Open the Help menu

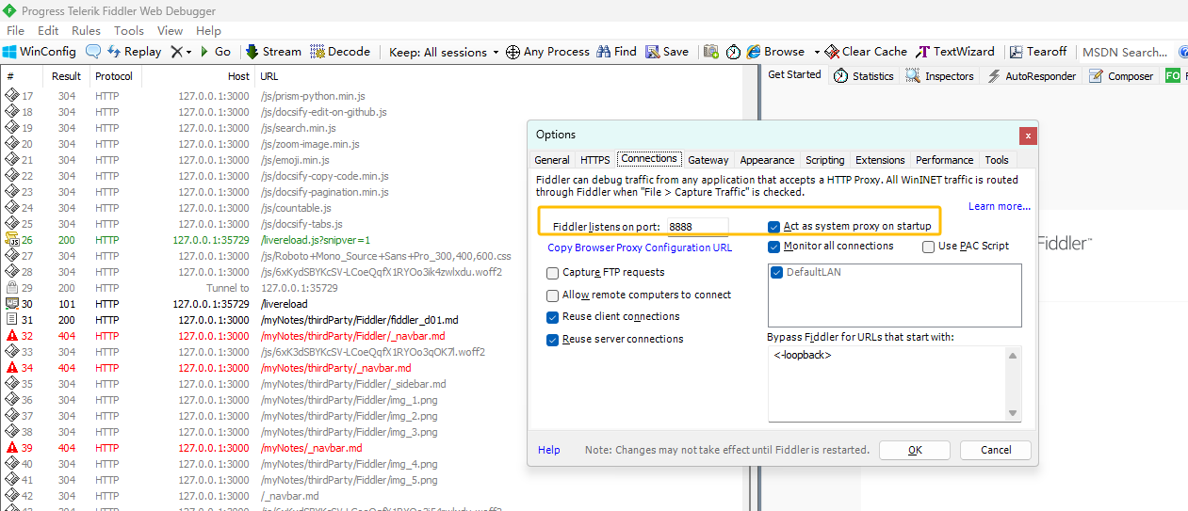[209, 31]
